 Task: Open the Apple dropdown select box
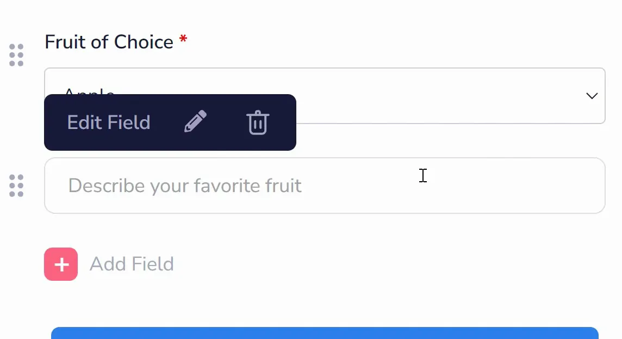click(x=325, y=96)
